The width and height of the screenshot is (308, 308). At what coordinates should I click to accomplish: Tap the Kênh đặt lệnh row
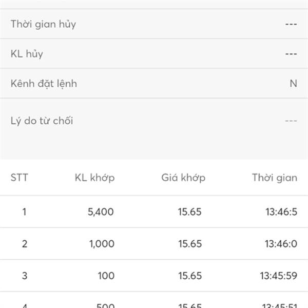click(154, 83)
